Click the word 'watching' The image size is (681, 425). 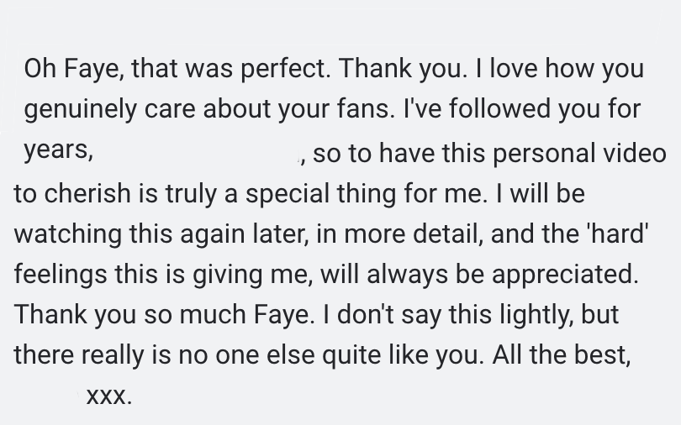tap(68, 233)
